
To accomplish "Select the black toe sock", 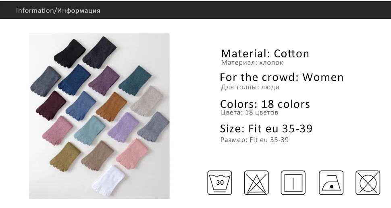I will pos(69,53).
